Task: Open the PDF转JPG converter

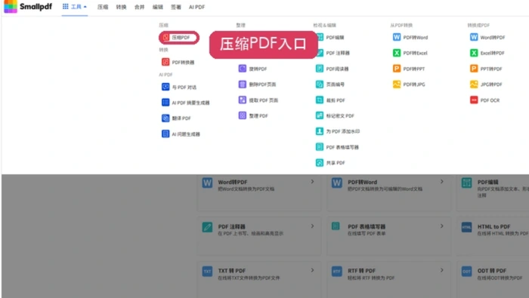Action: (409, 84)
